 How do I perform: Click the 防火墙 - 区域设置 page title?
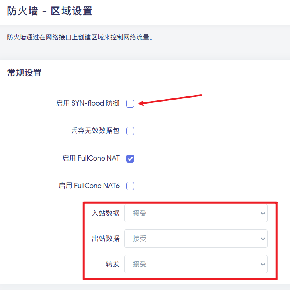[49, 11]
